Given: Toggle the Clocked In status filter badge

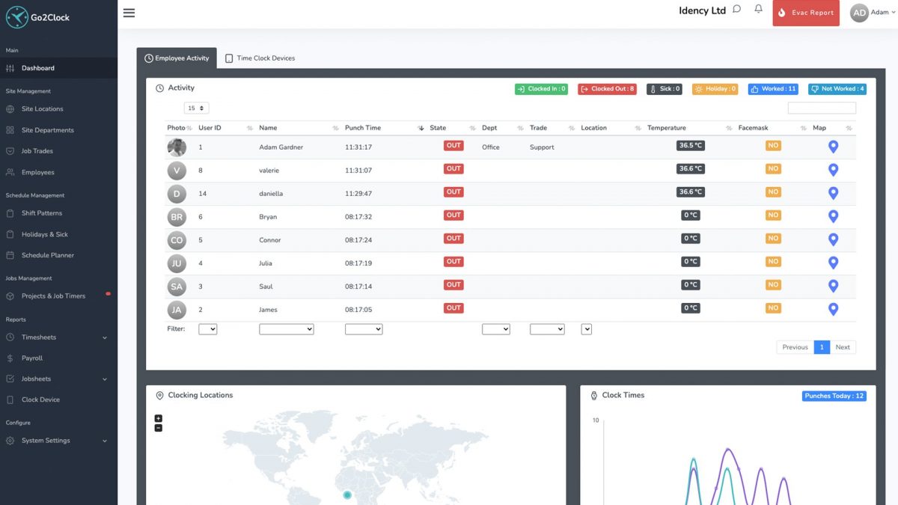Looking at the screenshot, I should tap(541, 89).
